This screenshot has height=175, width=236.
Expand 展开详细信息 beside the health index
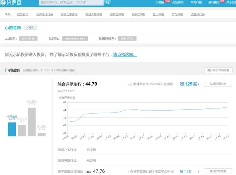(218, 171)
